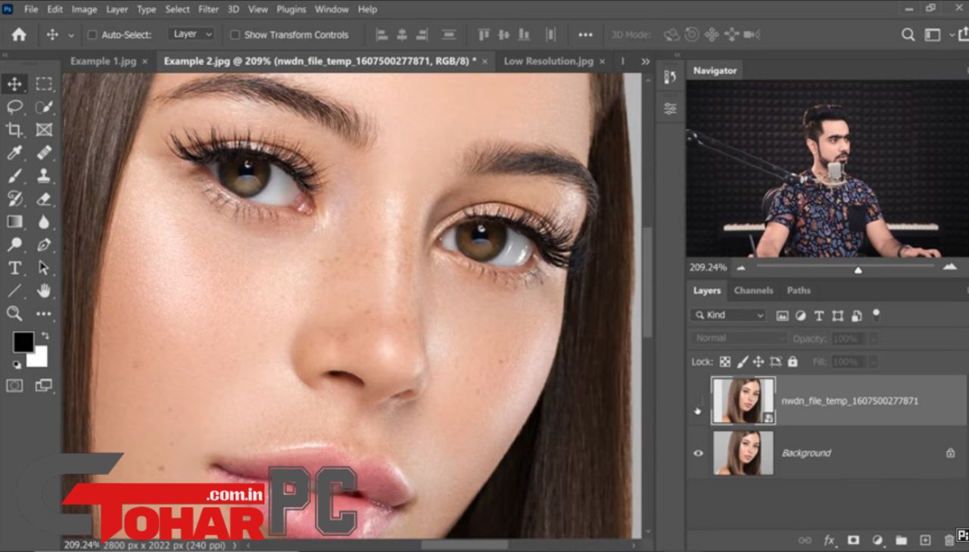Screen dimensions: 969x552
Task: Open the Kind filter dropdown in Layers
Action: pyautogui.click(x=729, y=315)
